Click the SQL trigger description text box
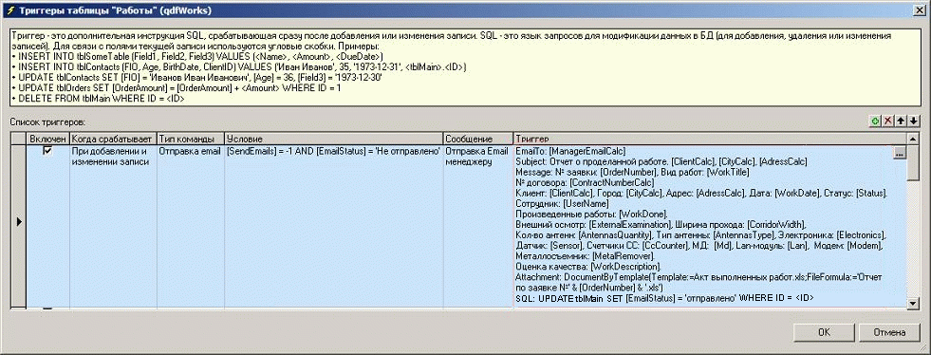The image size is (931, 355). click(465, 67)
